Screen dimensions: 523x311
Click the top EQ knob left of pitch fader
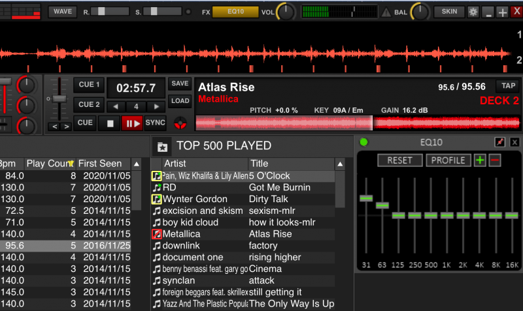tap(26, 85)
